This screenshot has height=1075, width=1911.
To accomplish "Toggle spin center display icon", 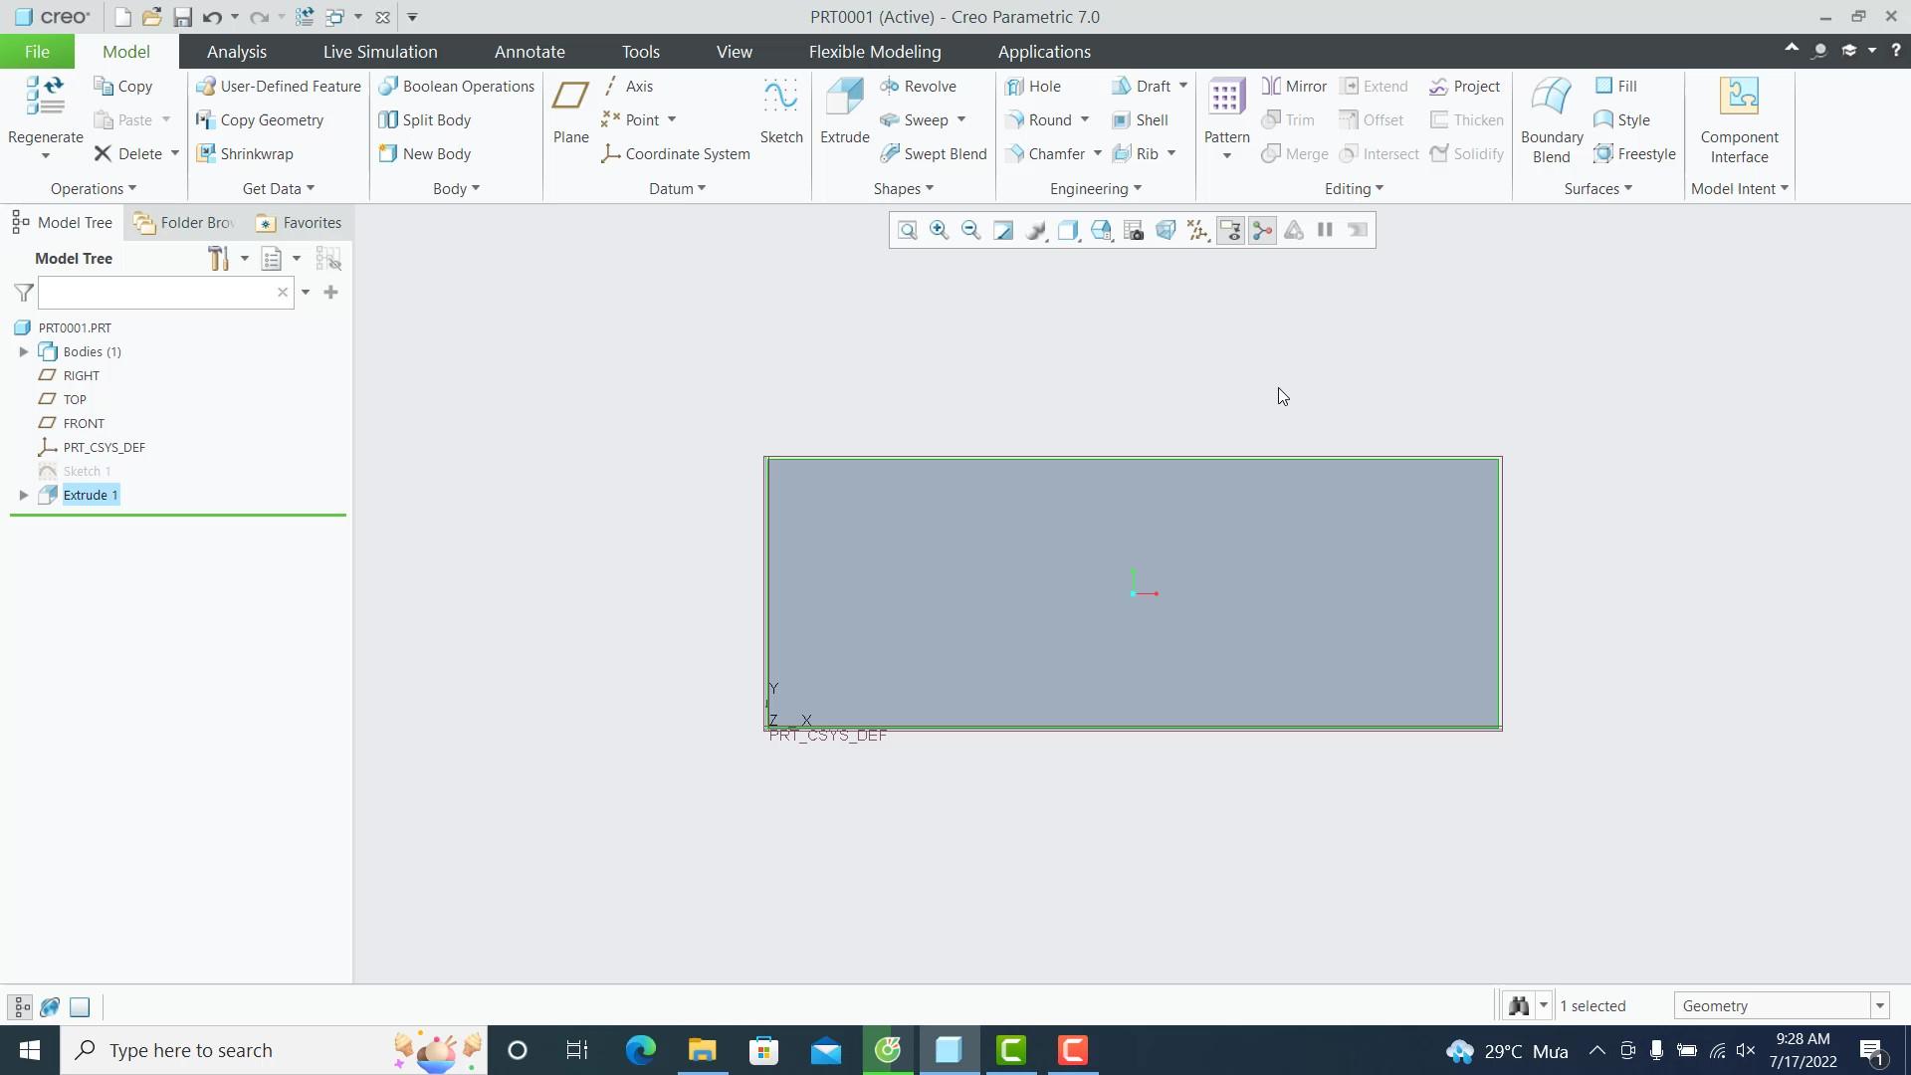I will click(1262, 231).
